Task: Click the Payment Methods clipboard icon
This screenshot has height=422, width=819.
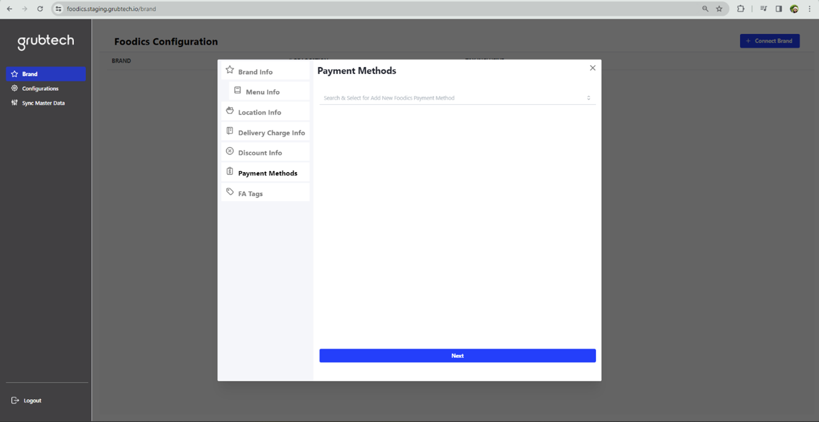Action: (230, 172)
